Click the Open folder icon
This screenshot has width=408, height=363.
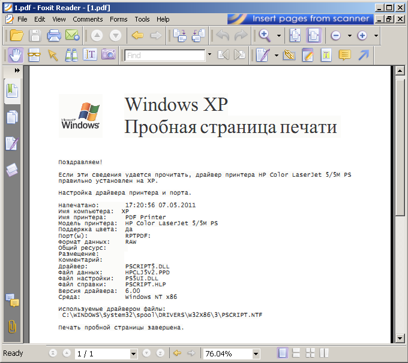tap(17, 35)
